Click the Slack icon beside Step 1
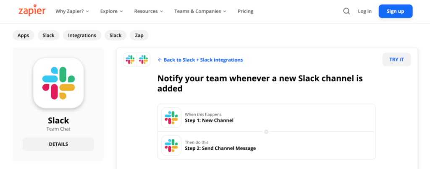Screen dimensions: 430x169 pos(171,117)
